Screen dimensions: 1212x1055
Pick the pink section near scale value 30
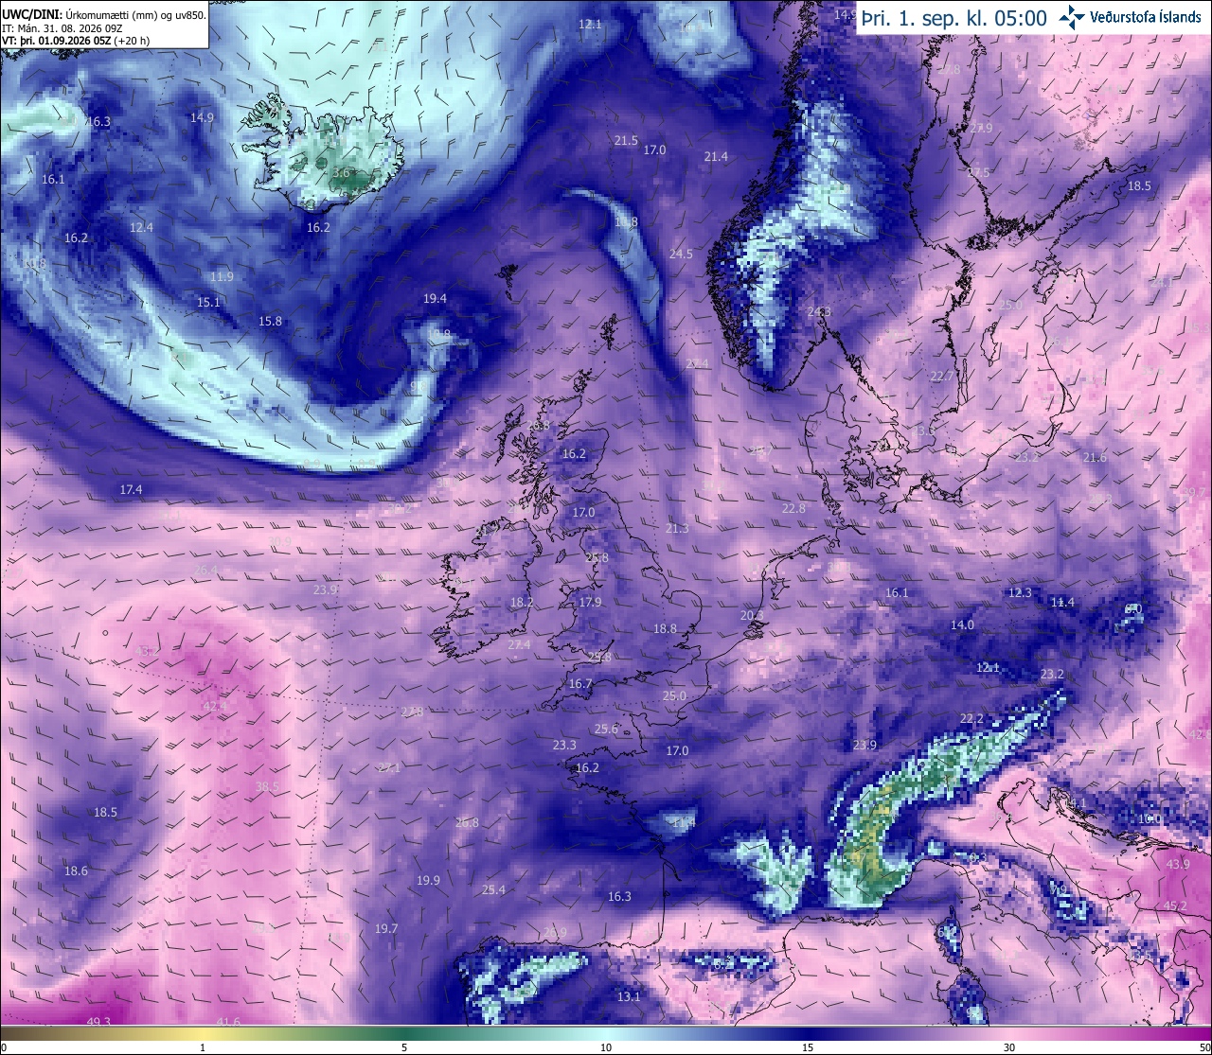[1009, 1033]
